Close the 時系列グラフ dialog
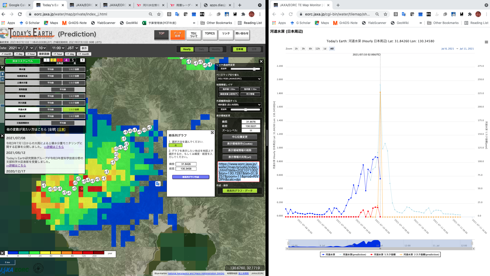The image size is (490, 276). [x=212, y=132]
